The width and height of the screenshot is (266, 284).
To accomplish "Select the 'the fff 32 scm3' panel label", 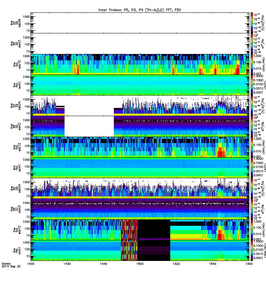I will click(x=16, y=209).
